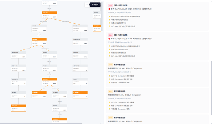
Task: Click the G001 badge of the 42.2% diagnosis
Action: click(111, 5)
